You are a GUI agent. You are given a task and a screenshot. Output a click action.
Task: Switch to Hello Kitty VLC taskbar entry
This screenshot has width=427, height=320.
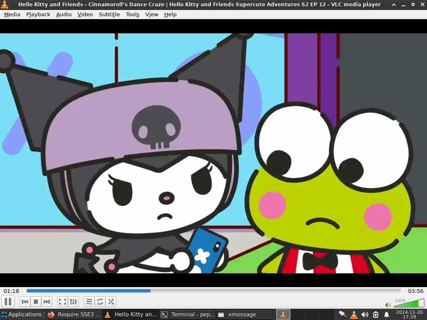click(131, 315)
